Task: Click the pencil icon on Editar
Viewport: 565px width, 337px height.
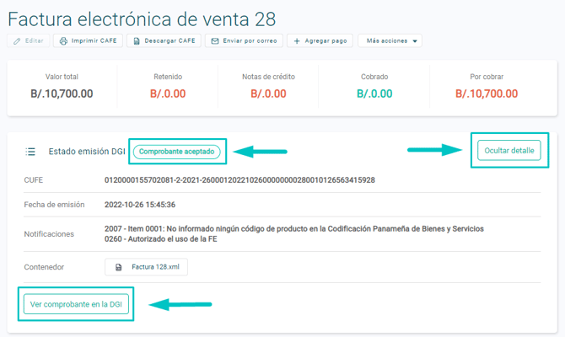Action: 17,41
